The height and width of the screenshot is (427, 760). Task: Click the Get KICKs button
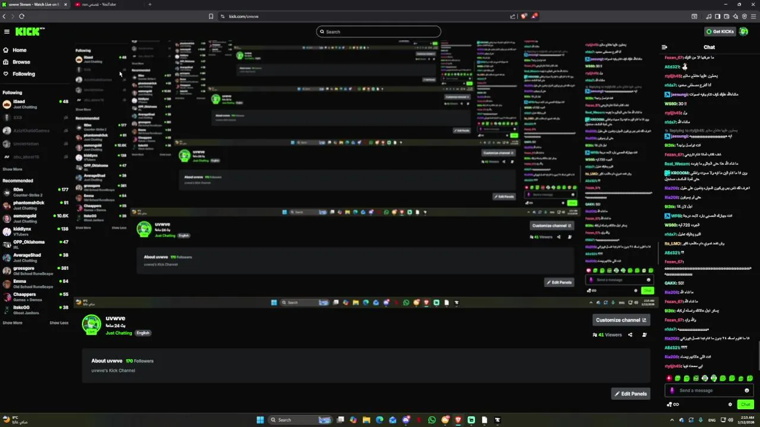(x=720, y=31)
